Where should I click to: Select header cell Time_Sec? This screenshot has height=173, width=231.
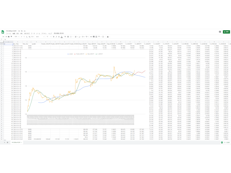click(27, 44)
